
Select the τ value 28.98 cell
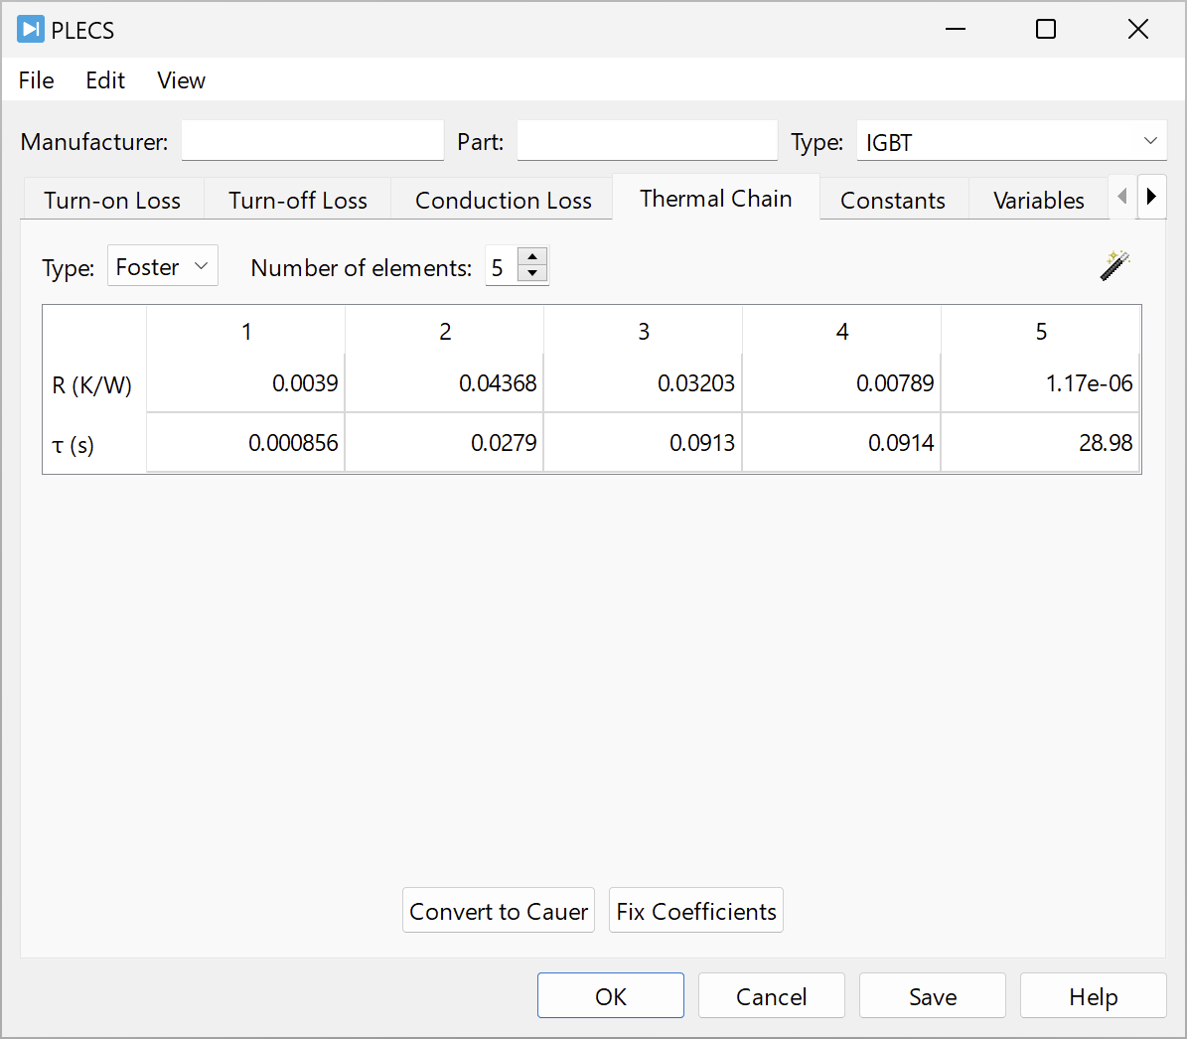click(x=1040, y=443)
